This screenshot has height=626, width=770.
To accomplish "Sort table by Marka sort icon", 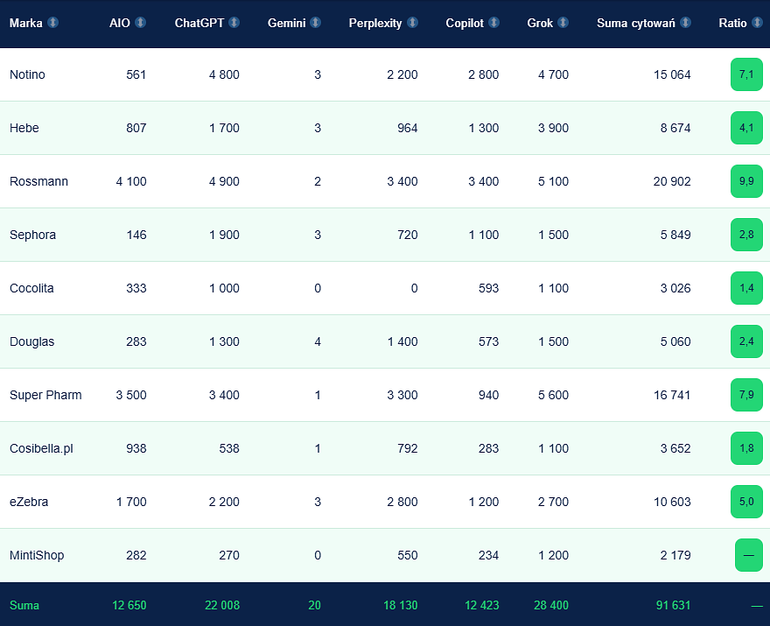I will tap(52, 23).
